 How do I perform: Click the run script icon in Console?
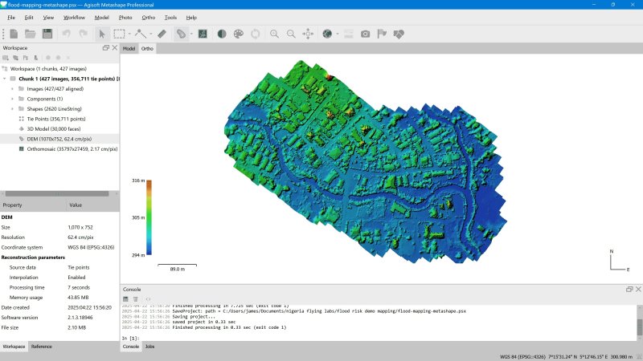click(x=148, y=299)
